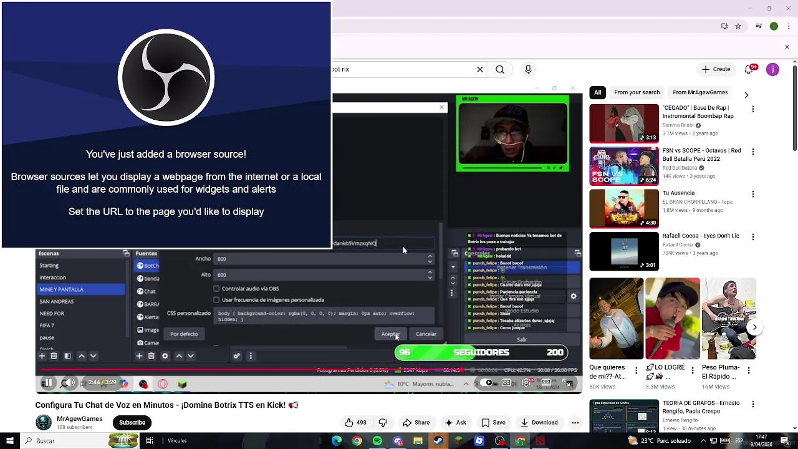798x449 pixels.
Task: Open options for Que quieres de mi short
Action: [x=636, y=370]
